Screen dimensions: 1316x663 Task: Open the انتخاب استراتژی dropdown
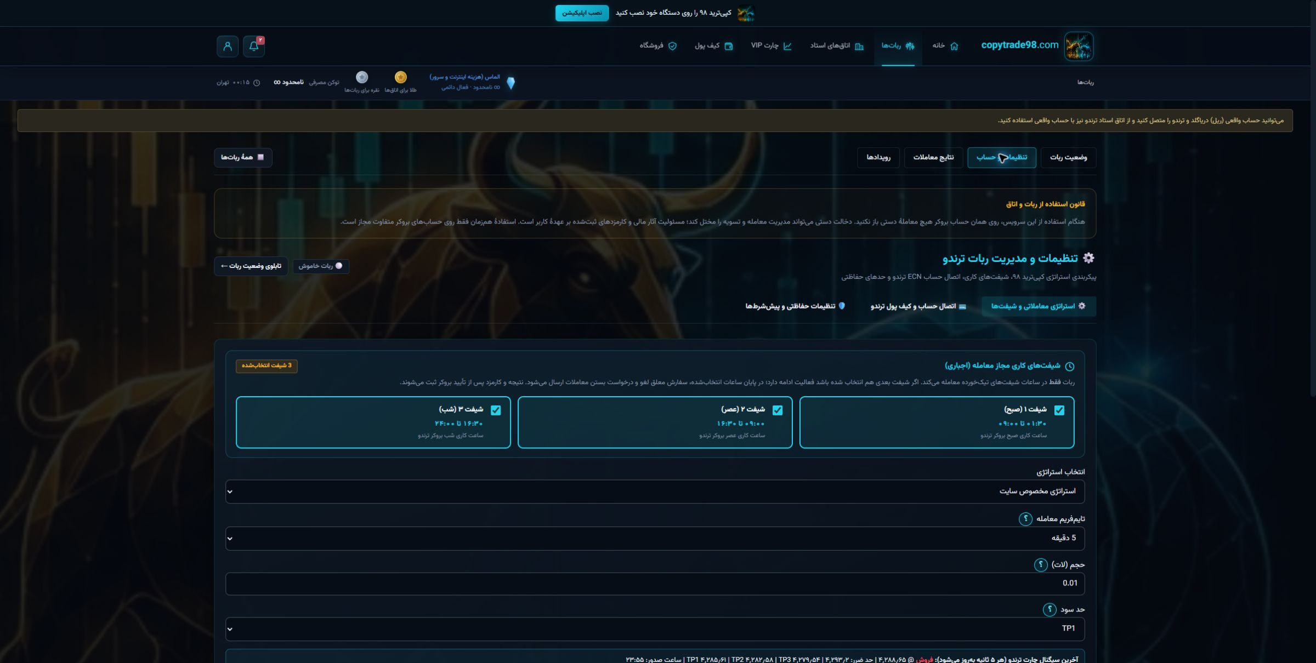655,491
